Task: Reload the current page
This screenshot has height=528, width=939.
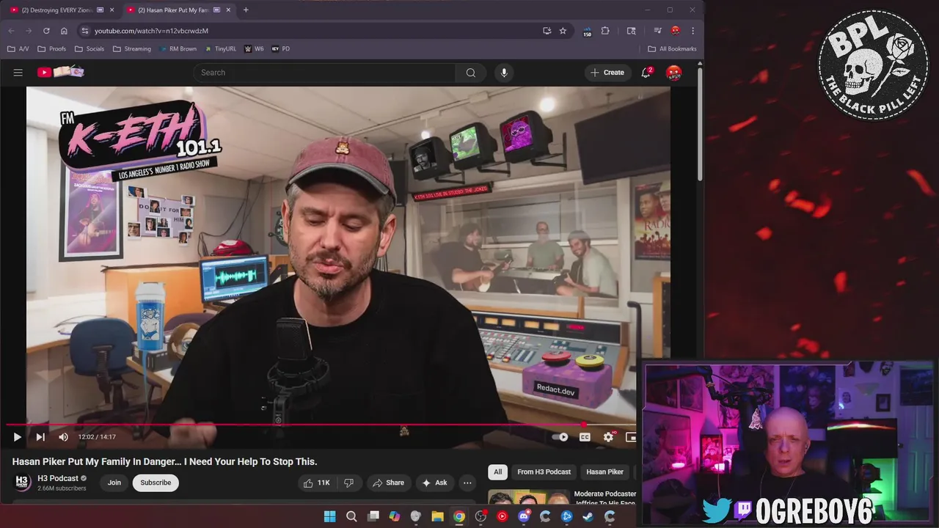Action: [46, 31]
